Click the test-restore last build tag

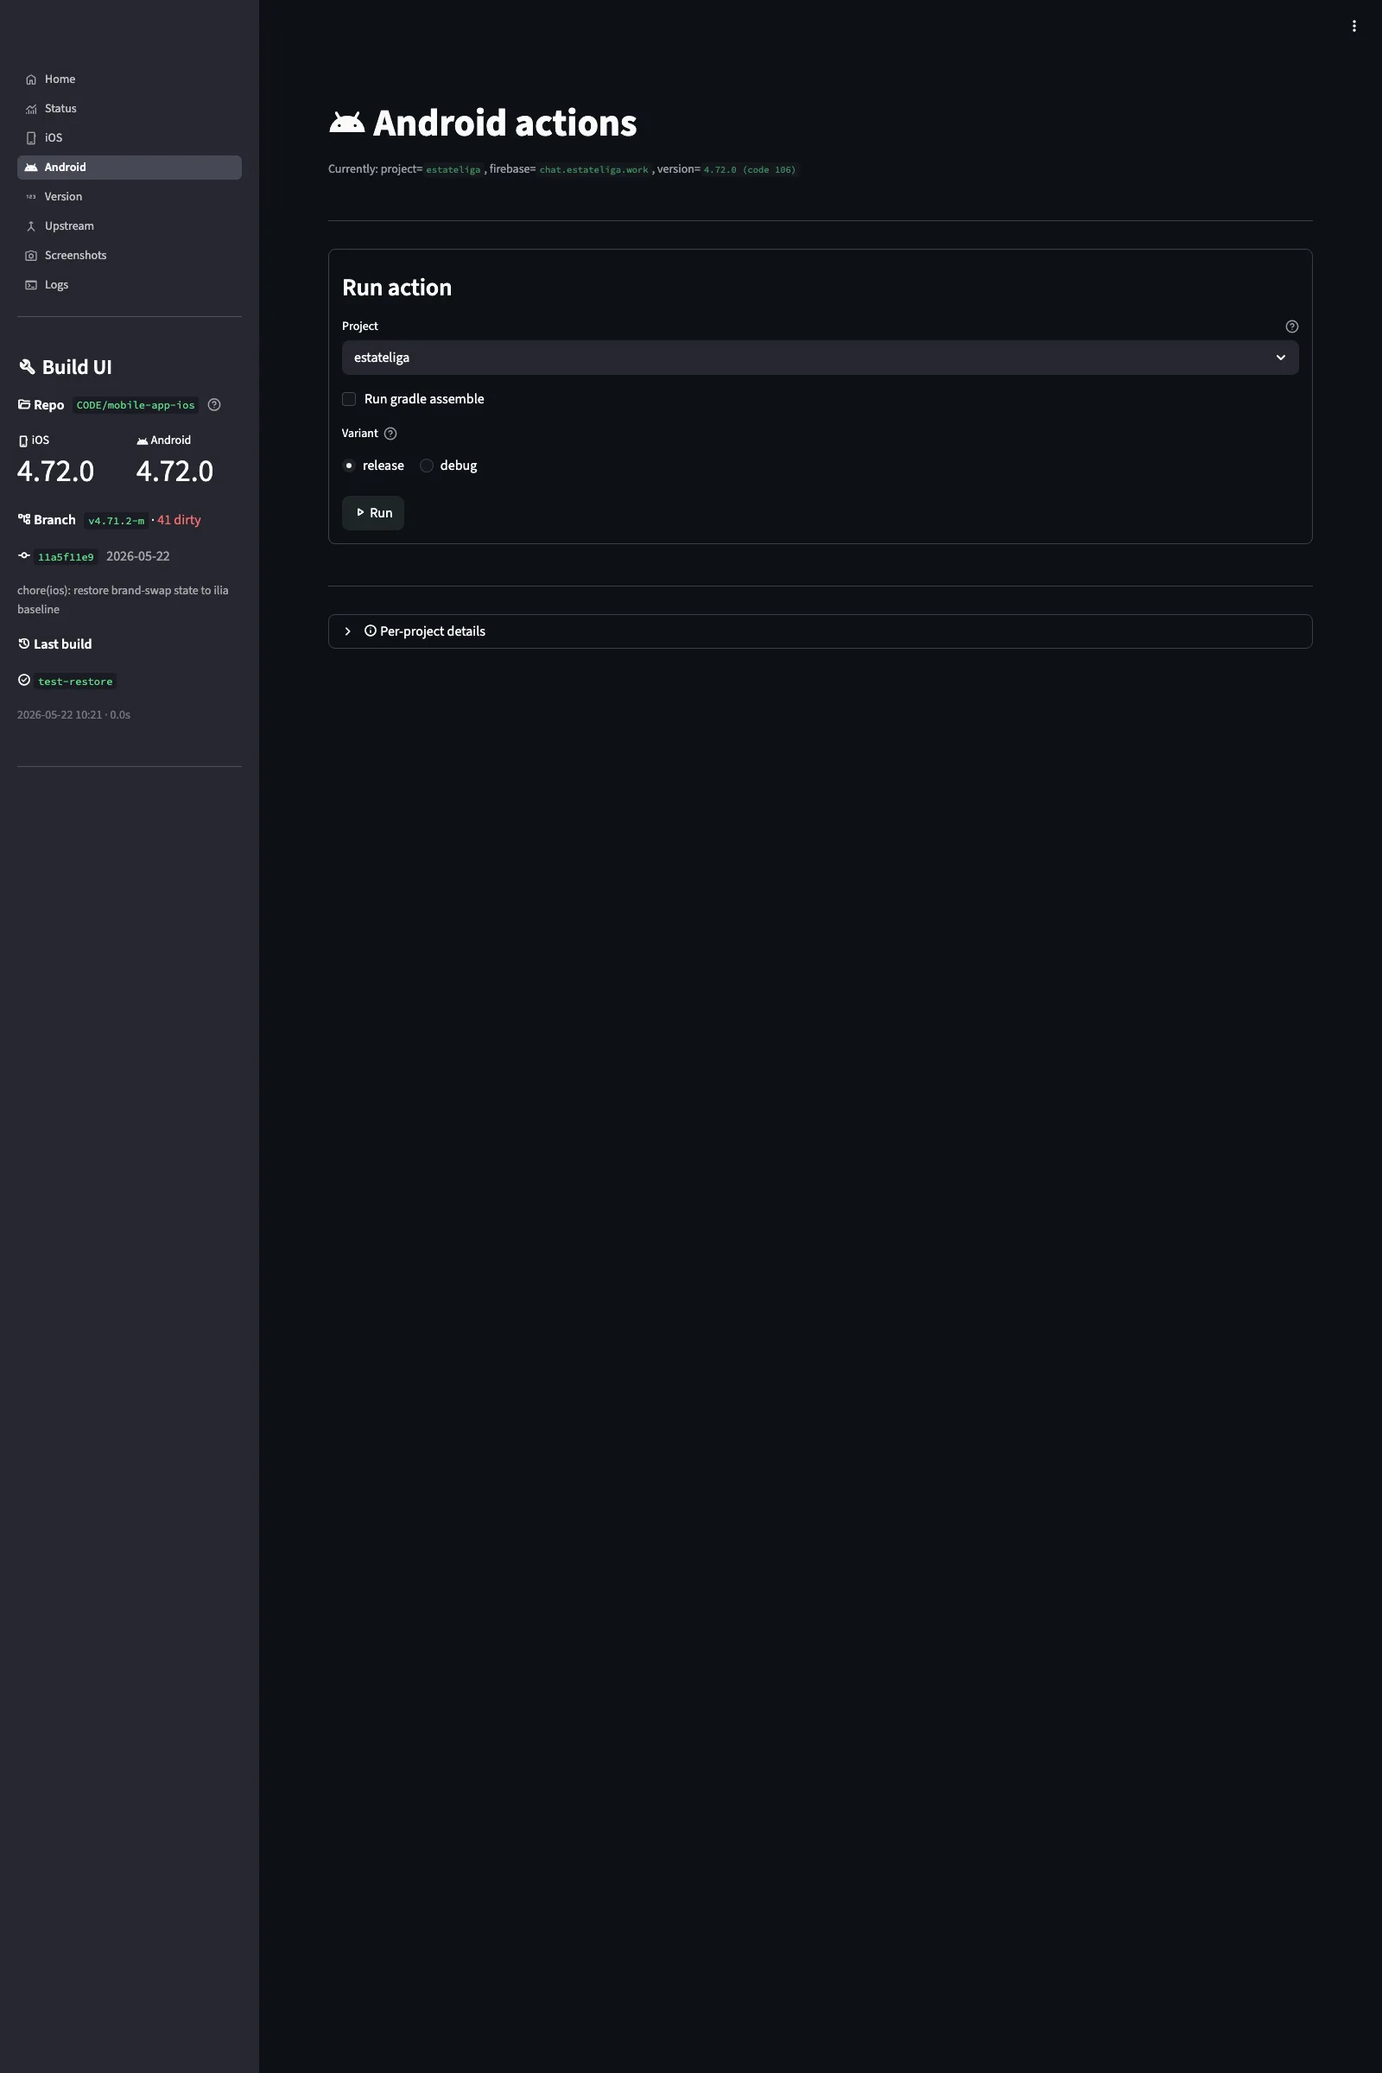[x=76, y=681]
